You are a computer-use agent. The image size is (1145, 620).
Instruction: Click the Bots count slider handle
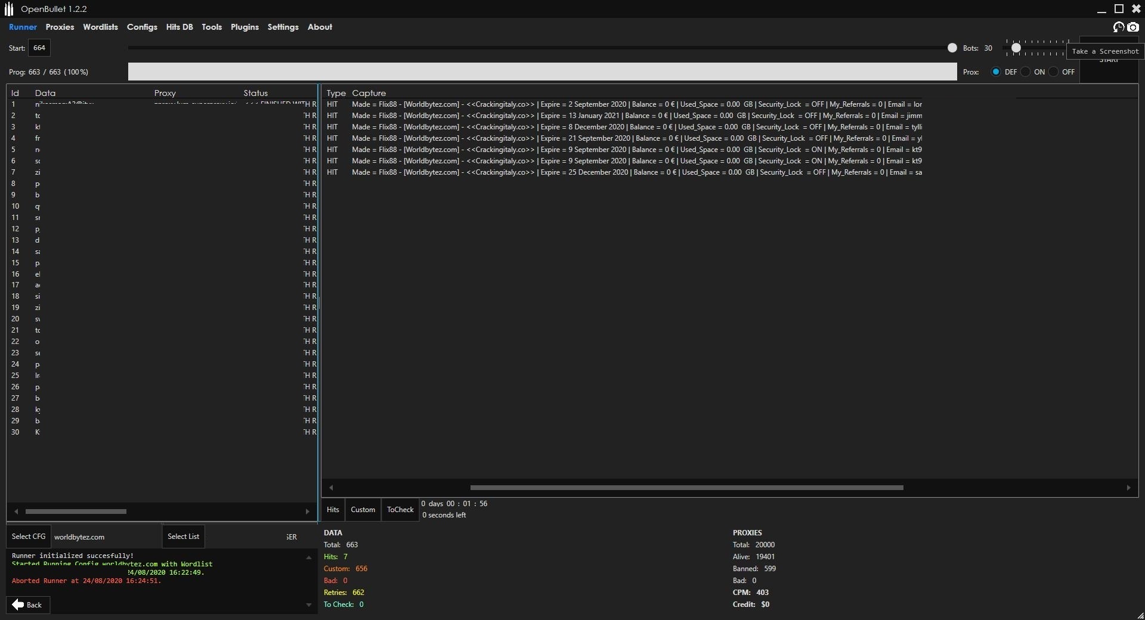(x=1016, y=48)
